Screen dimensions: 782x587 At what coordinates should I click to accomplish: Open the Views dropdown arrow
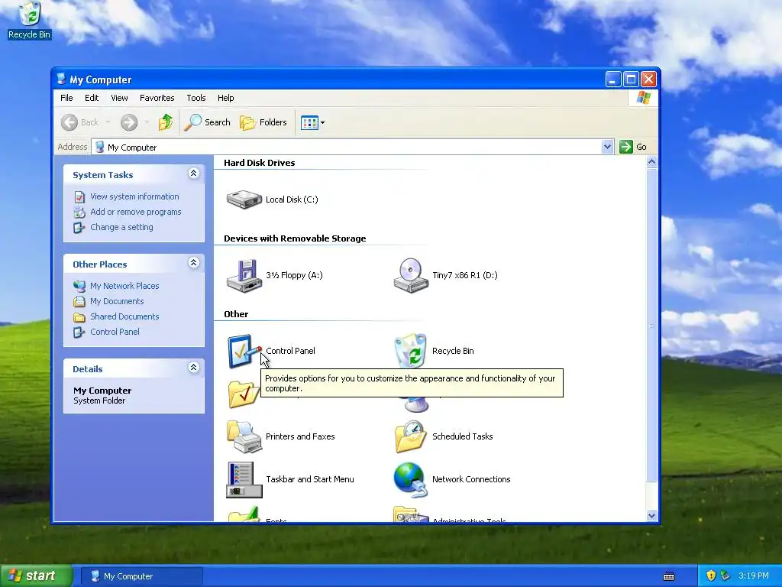[x=323, y=122]
